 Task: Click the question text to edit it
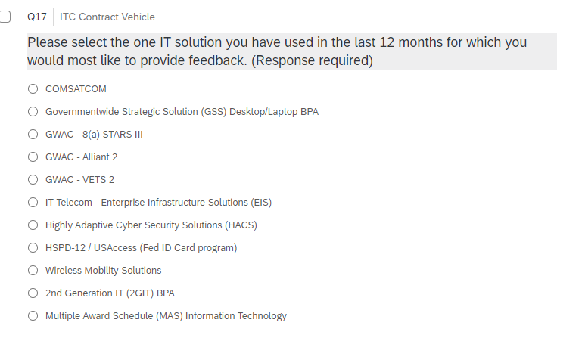click(x=277, y=51)
